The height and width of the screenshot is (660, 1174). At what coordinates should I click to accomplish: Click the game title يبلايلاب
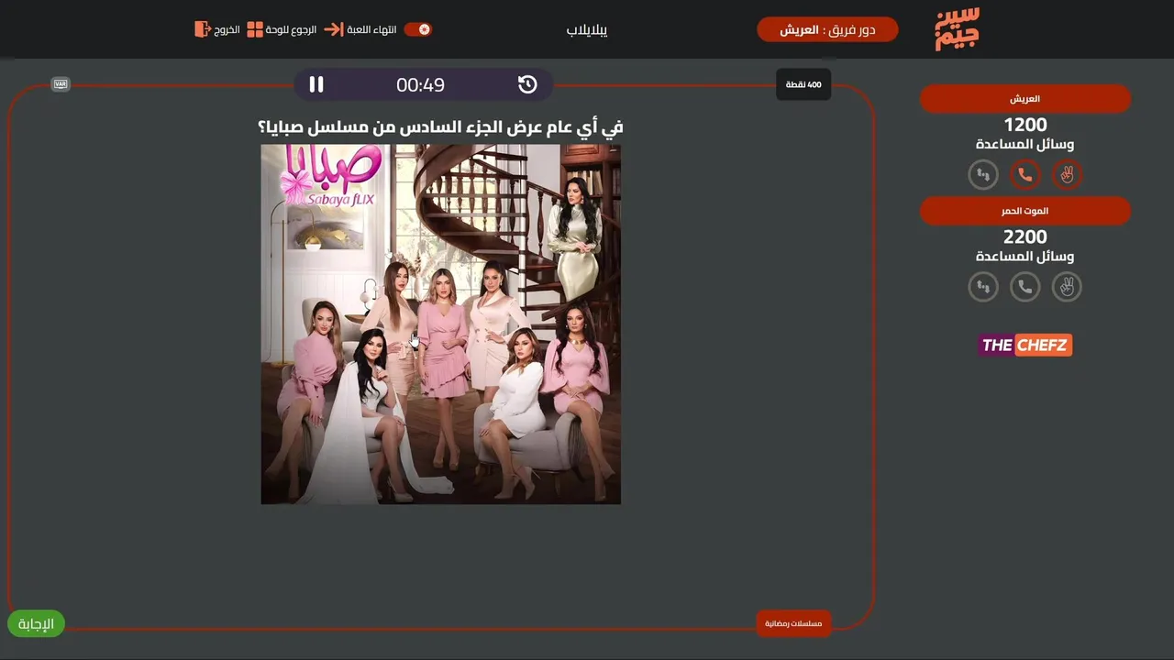click(587, 29)
